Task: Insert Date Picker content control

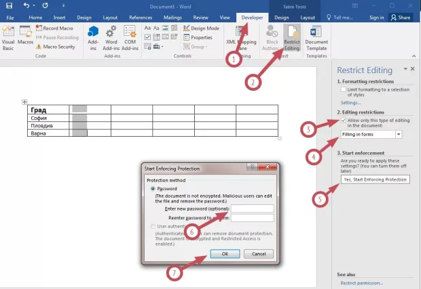Action: coord(175,37)
